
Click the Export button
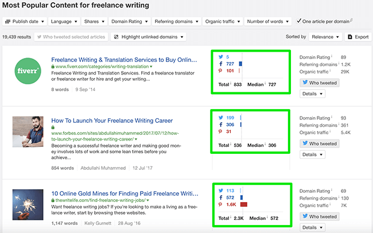point(358,37)
